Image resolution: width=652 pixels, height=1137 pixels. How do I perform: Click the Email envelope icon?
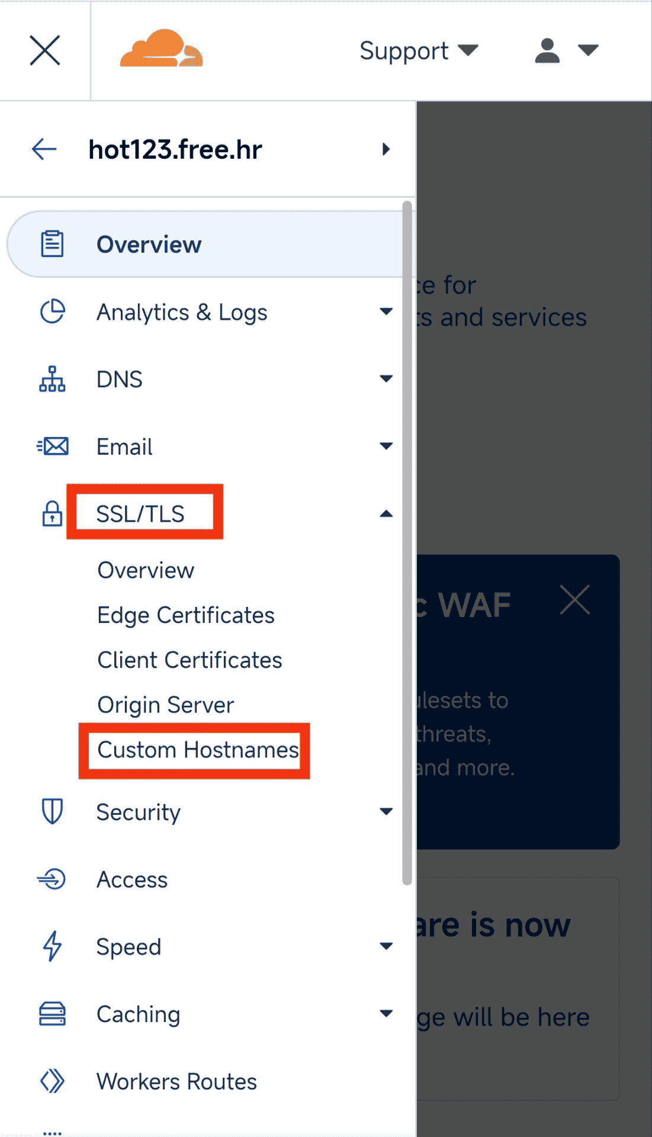pyautogui.click(x=53, y=446)
